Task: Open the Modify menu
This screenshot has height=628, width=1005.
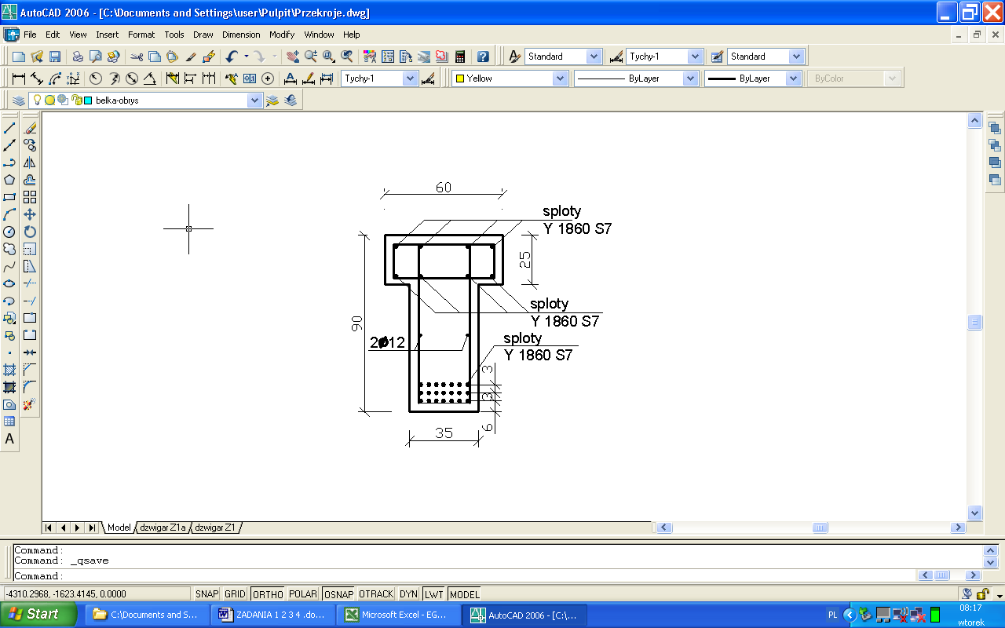Action: pos(282,35)
